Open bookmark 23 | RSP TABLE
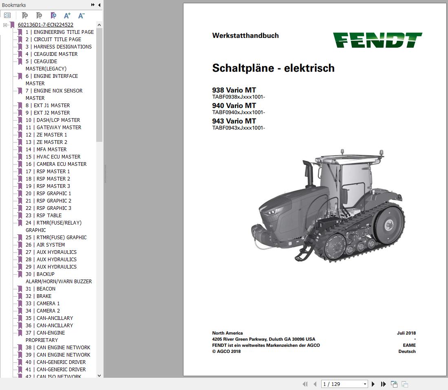Viewport: 448px width, 390px height. (44, 216)
